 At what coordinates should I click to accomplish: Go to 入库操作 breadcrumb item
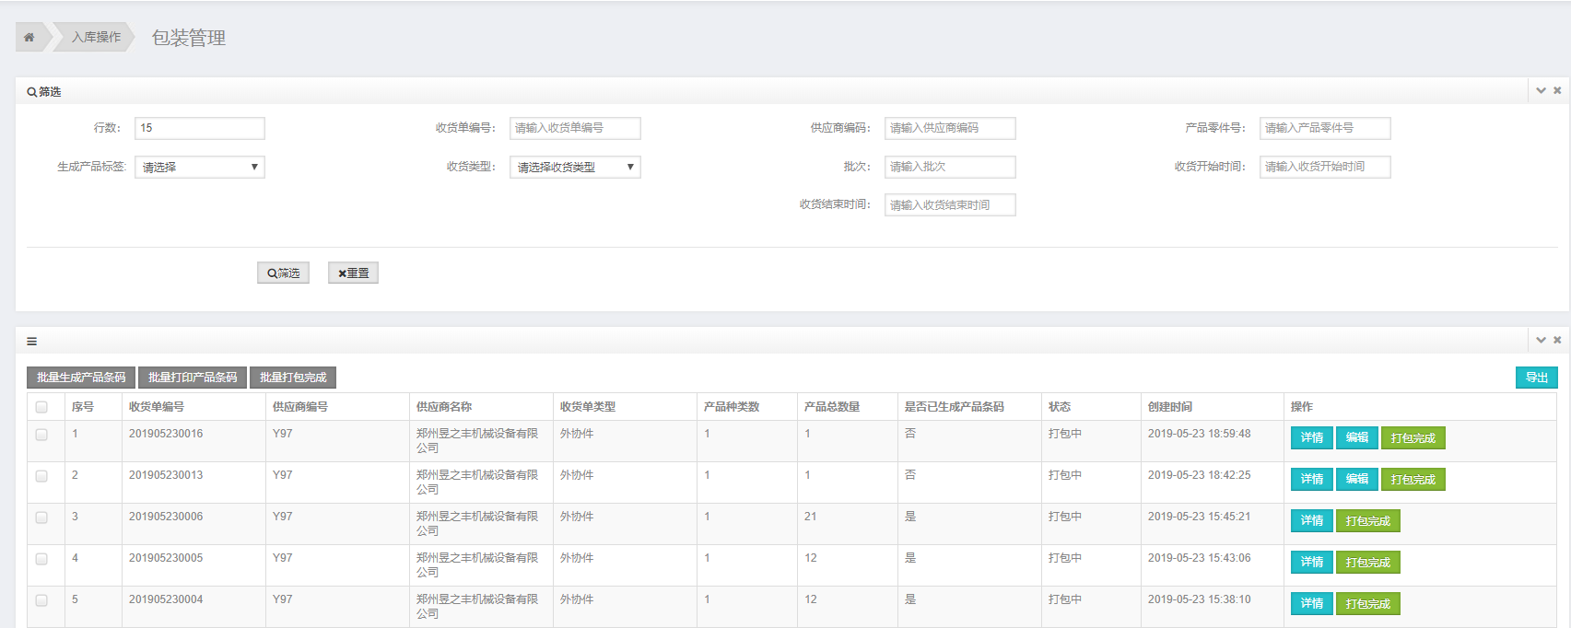click(96, 37)
